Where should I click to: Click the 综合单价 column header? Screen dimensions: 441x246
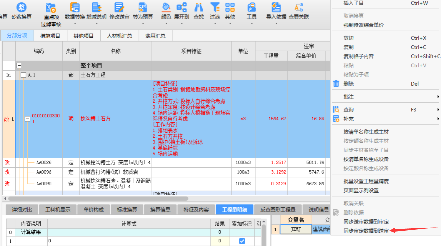[x=306, y=56]
